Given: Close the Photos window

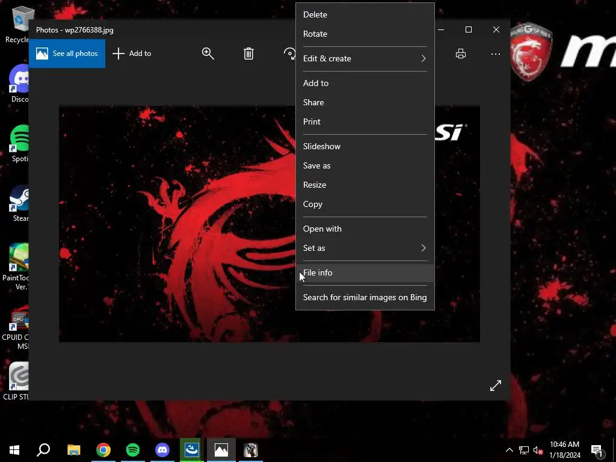Looking at the screenshot, I should coord(496,29).
